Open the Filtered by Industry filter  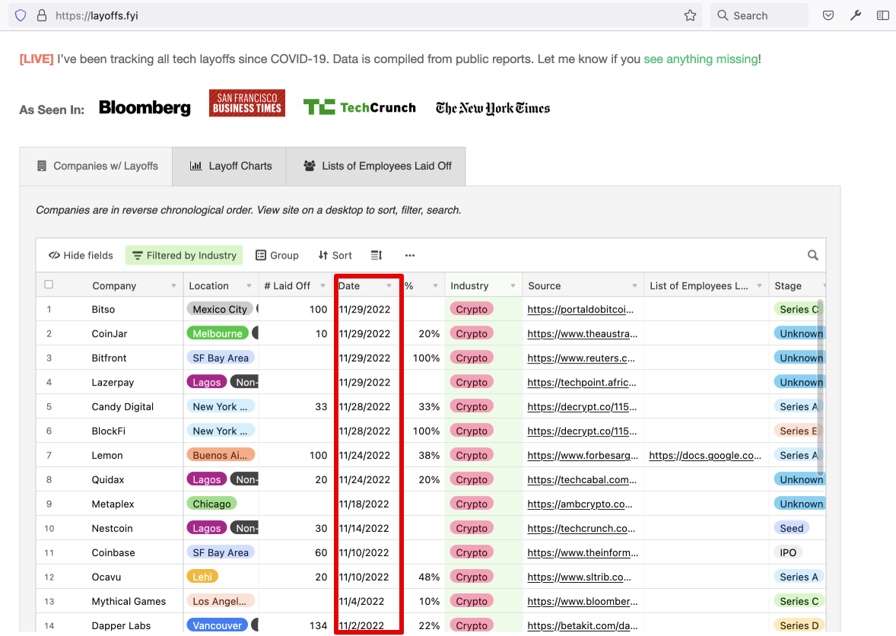(184, 256)
